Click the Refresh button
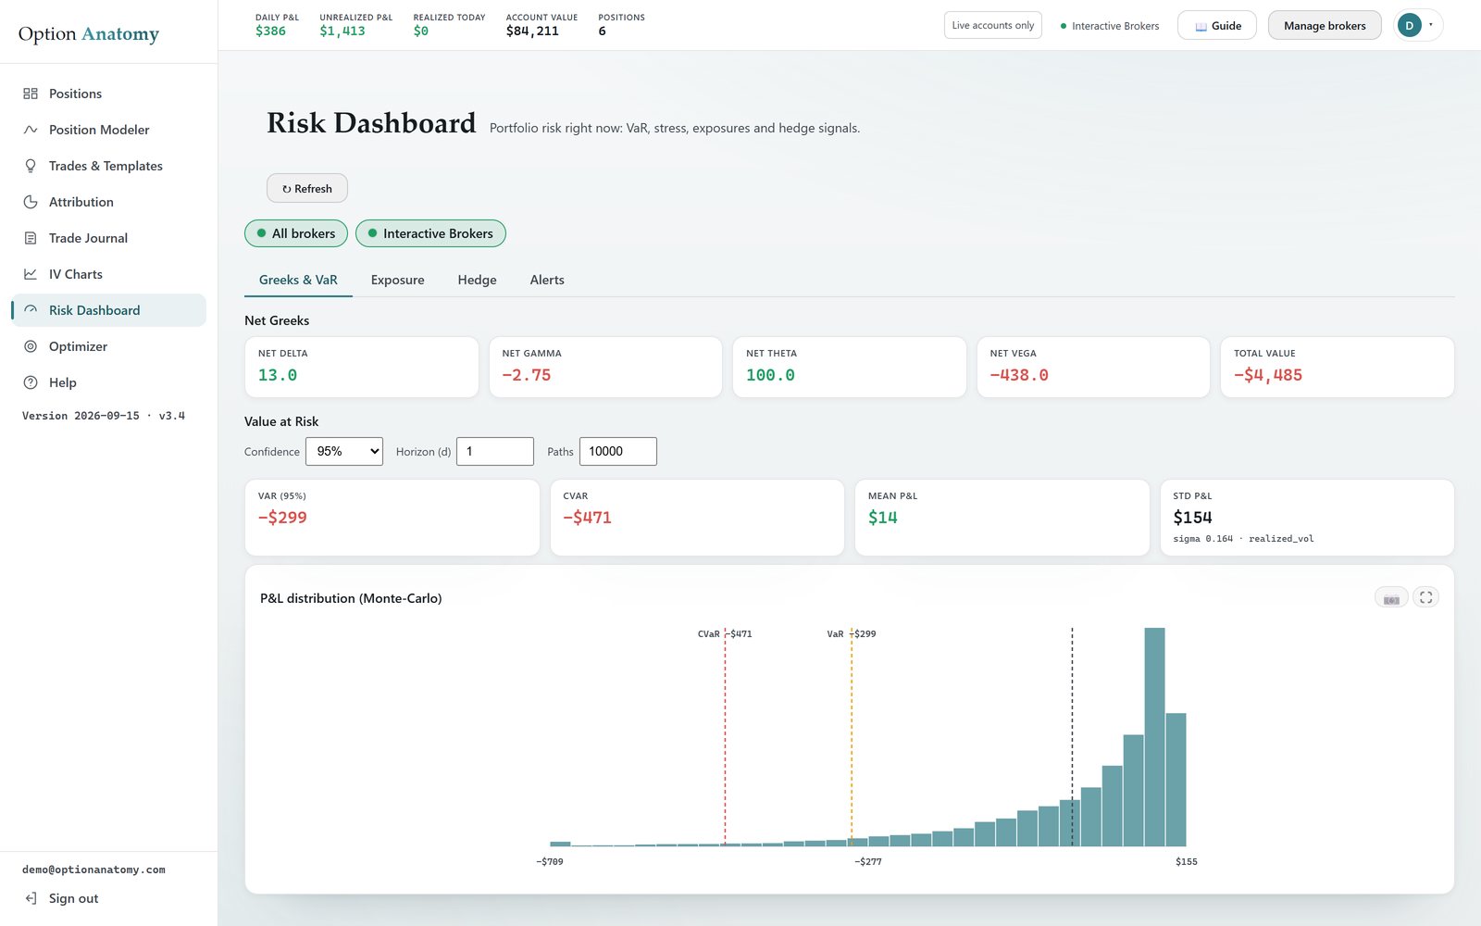 (307, 188)
